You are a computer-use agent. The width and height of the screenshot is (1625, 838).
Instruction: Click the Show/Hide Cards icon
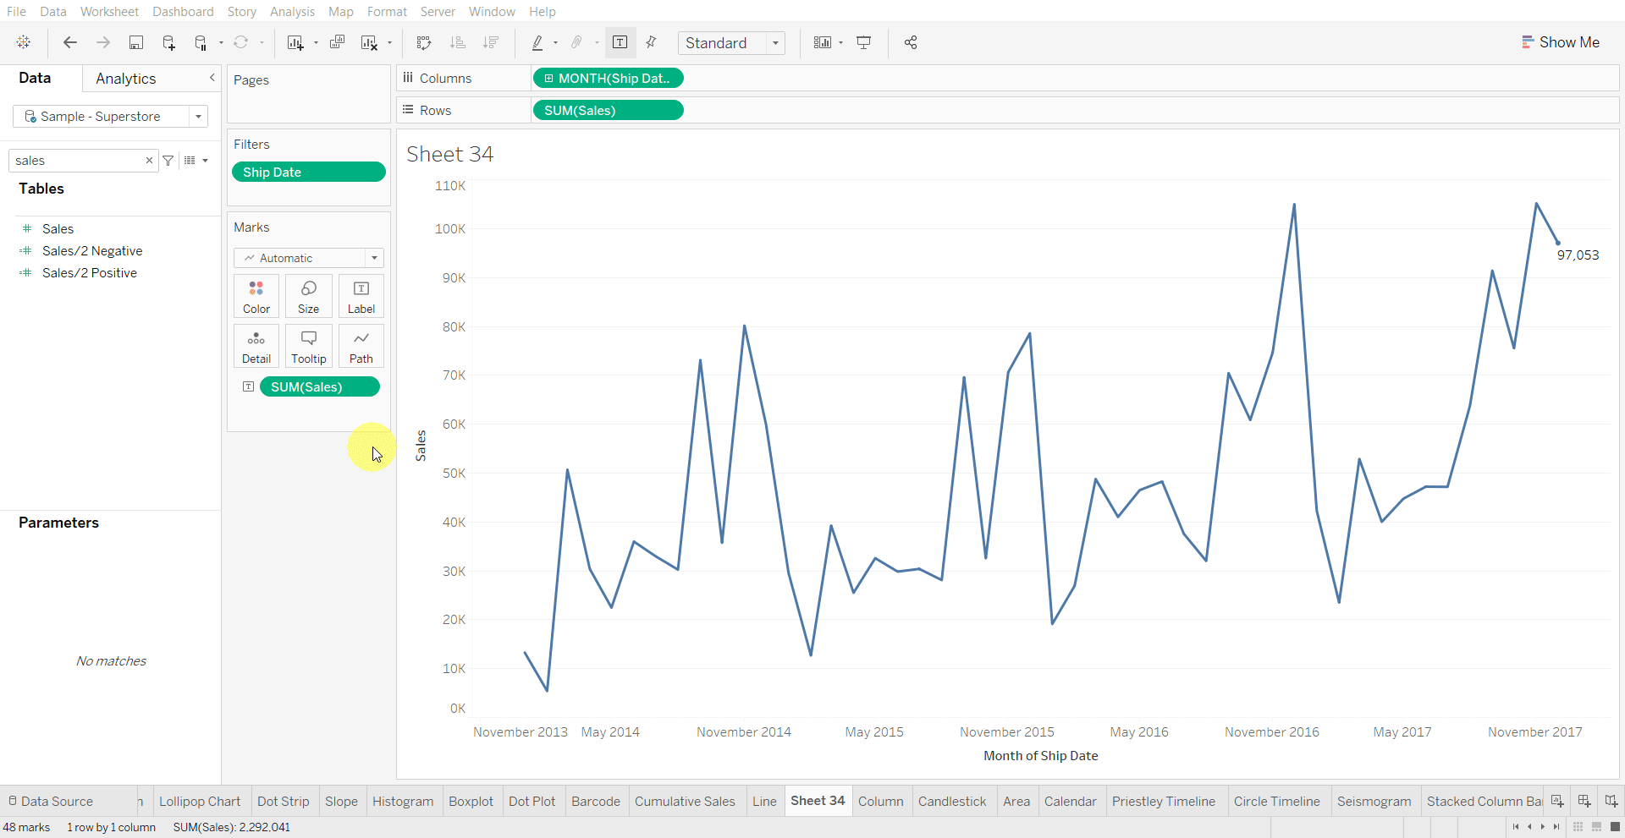tap(823, 42)
